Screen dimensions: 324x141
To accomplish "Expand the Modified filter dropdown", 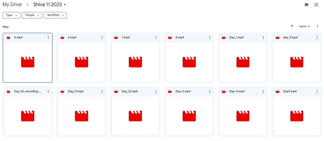I will (55, 15).
